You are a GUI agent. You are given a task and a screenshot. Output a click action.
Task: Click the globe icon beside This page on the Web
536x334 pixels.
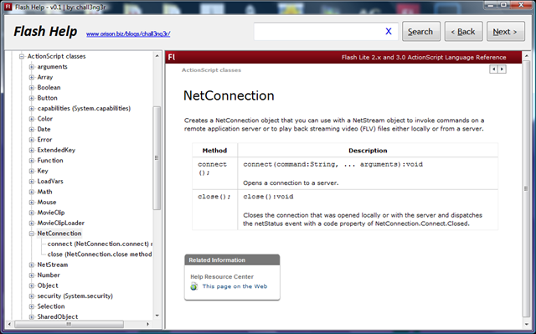(193, 286)
